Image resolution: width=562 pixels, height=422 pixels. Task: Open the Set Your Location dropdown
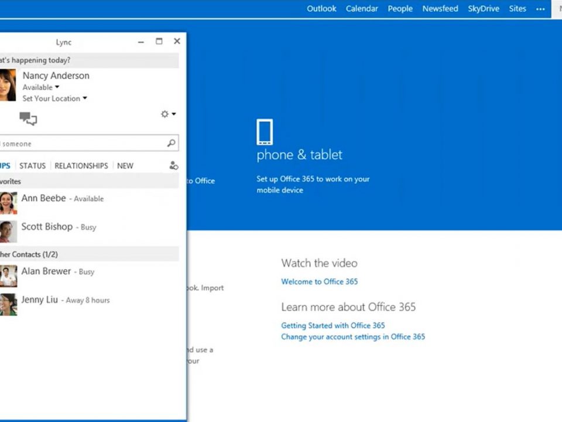coord(55,98)
